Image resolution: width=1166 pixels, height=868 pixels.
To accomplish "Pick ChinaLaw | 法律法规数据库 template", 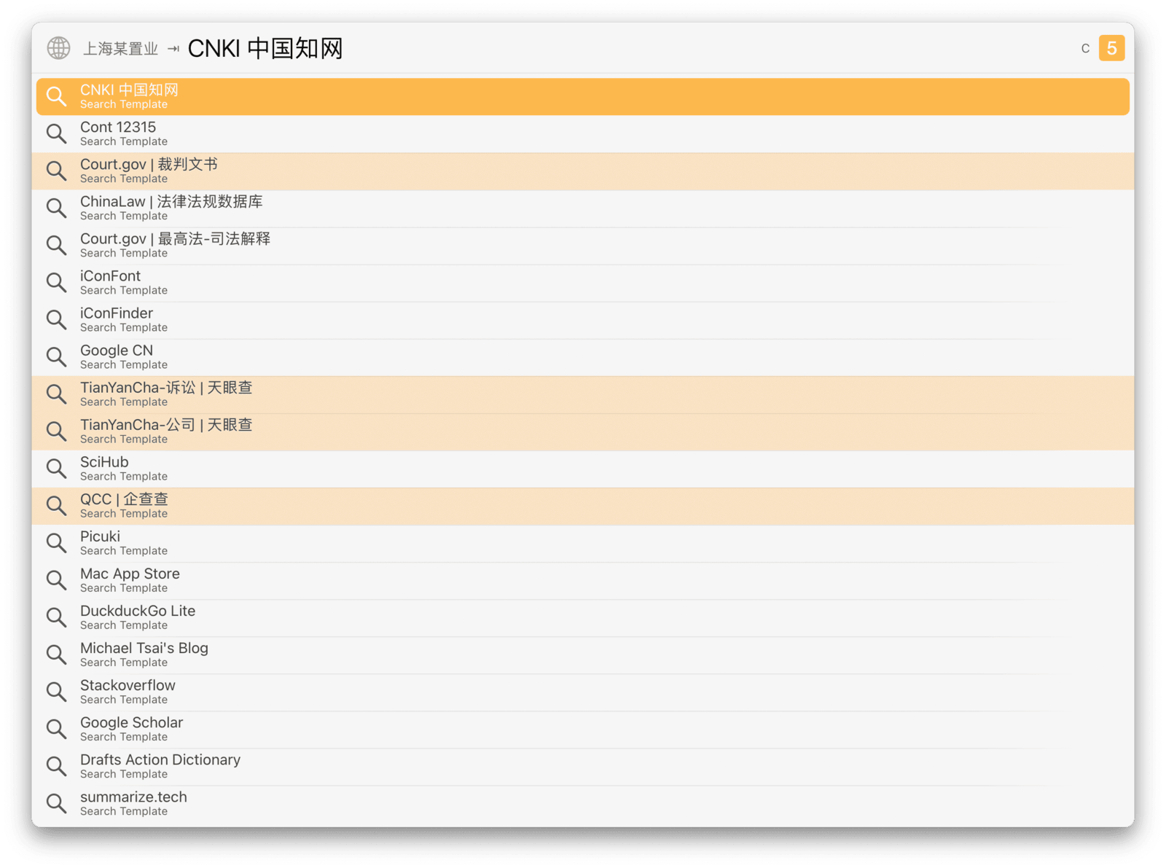I will (x=583, y=208).
